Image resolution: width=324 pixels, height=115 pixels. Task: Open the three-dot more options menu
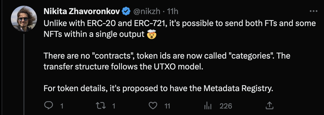click(313, 11)
